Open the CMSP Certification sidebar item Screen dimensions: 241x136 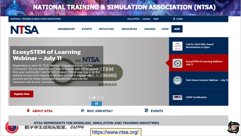click(199, 97)
